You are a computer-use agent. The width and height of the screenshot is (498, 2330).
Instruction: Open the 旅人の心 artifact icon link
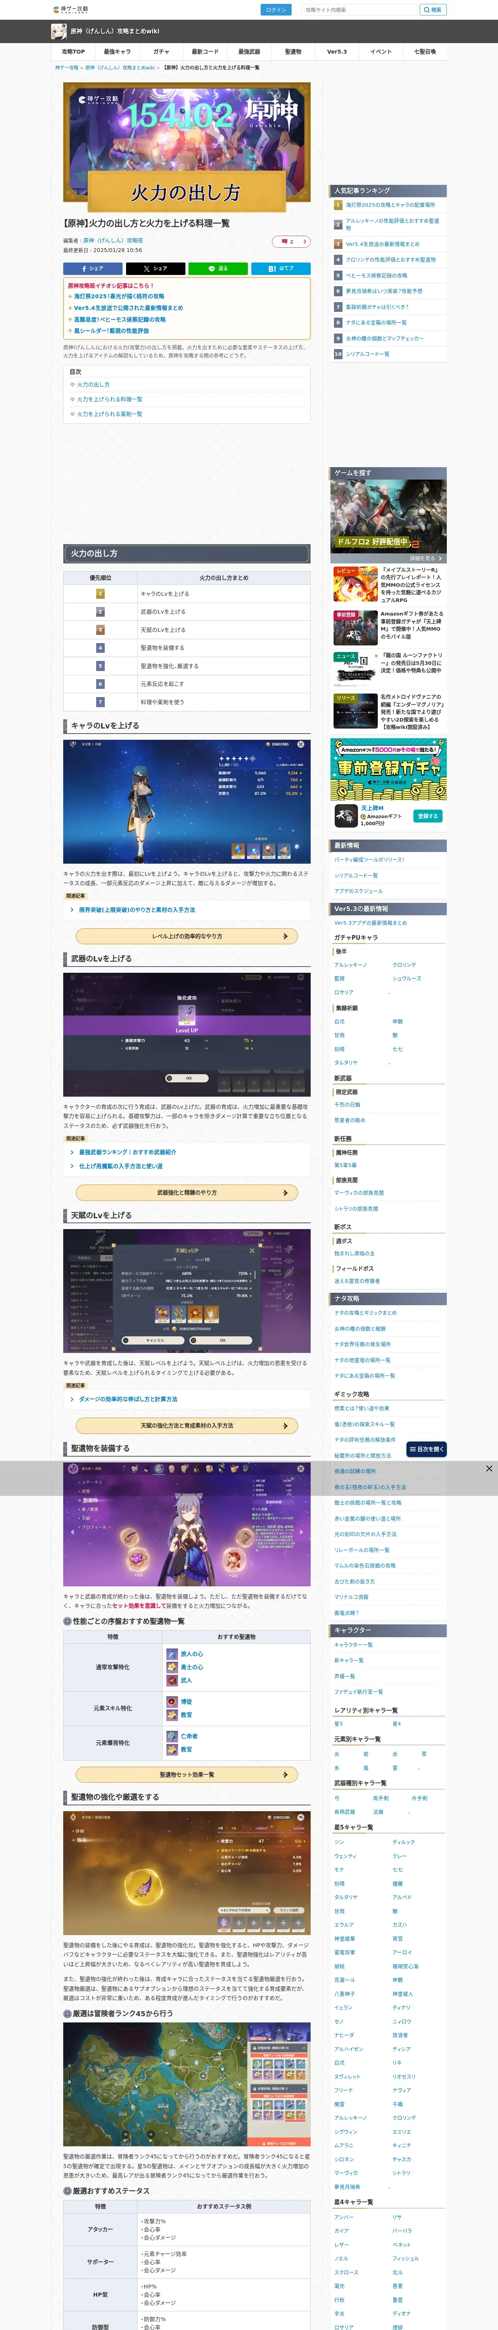(172, 1654)
